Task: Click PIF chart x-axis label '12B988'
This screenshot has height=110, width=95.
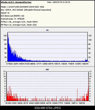Action: click(x=67, y=103)
